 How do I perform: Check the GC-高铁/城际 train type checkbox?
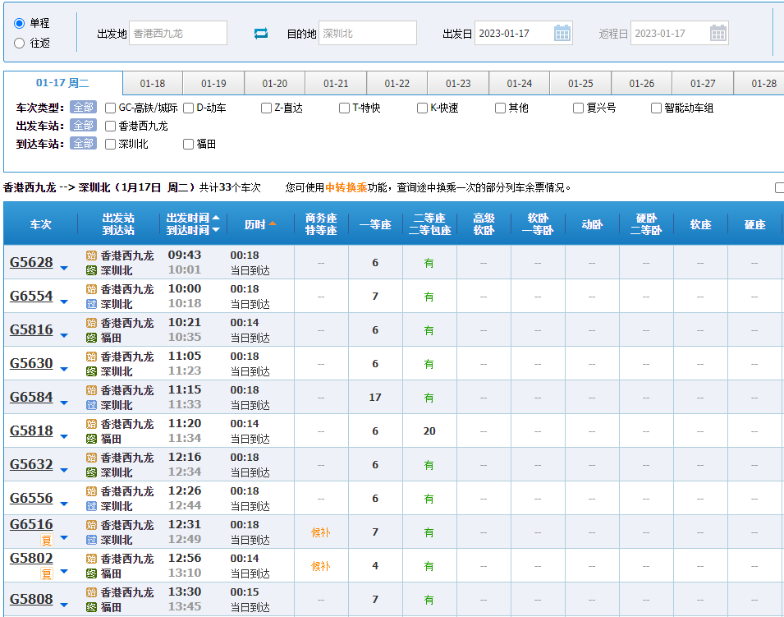pos(110,108)
